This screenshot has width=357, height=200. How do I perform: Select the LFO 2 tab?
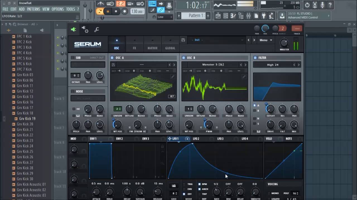196,139
